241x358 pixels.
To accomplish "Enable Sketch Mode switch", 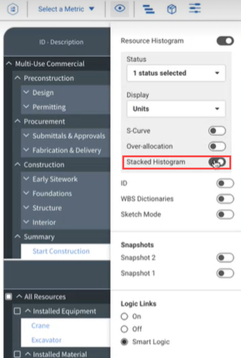I will pos(225,215).
